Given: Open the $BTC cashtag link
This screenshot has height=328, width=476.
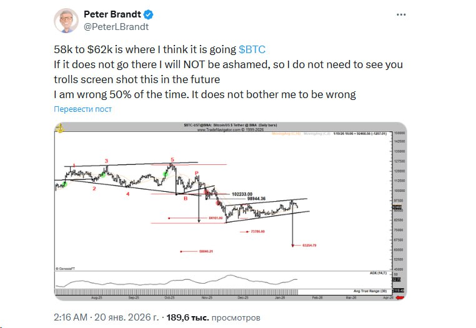Looking at the screenshot, I should point(252,49).
